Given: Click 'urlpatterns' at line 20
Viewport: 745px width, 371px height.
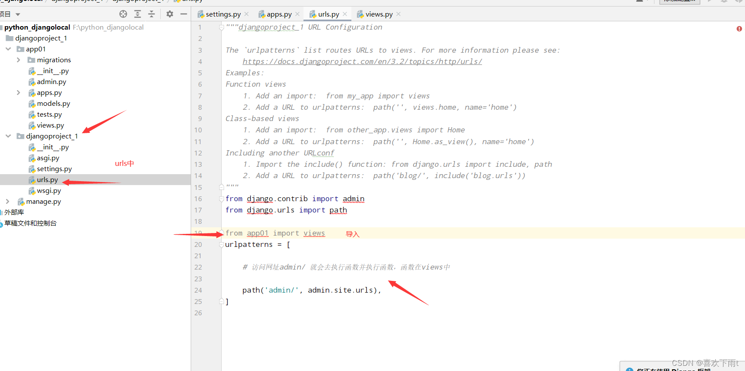Looking at the screenshot, I should pyautogui.click(x=249, y=244).
